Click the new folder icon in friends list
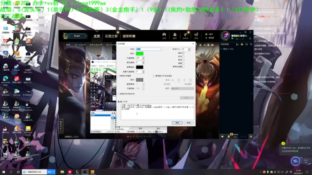 pyautogui.click(x=242, y=44)
